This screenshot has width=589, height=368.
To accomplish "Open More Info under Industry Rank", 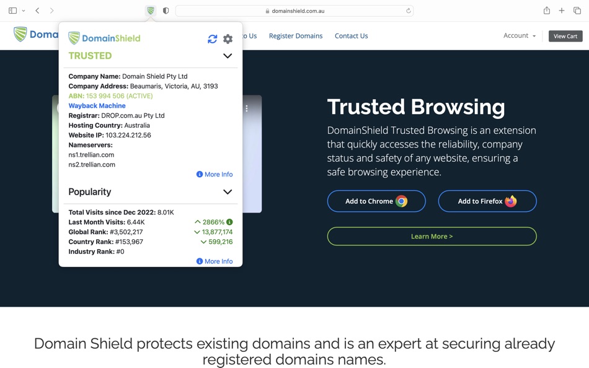I will coord(215,261).
